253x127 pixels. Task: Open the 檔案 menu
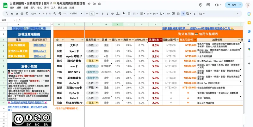(12, 8)
